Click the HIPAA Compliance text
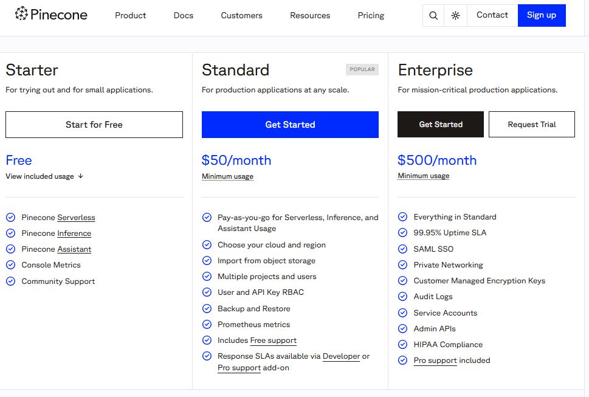The image size is (589, 397). coord(448,345)
